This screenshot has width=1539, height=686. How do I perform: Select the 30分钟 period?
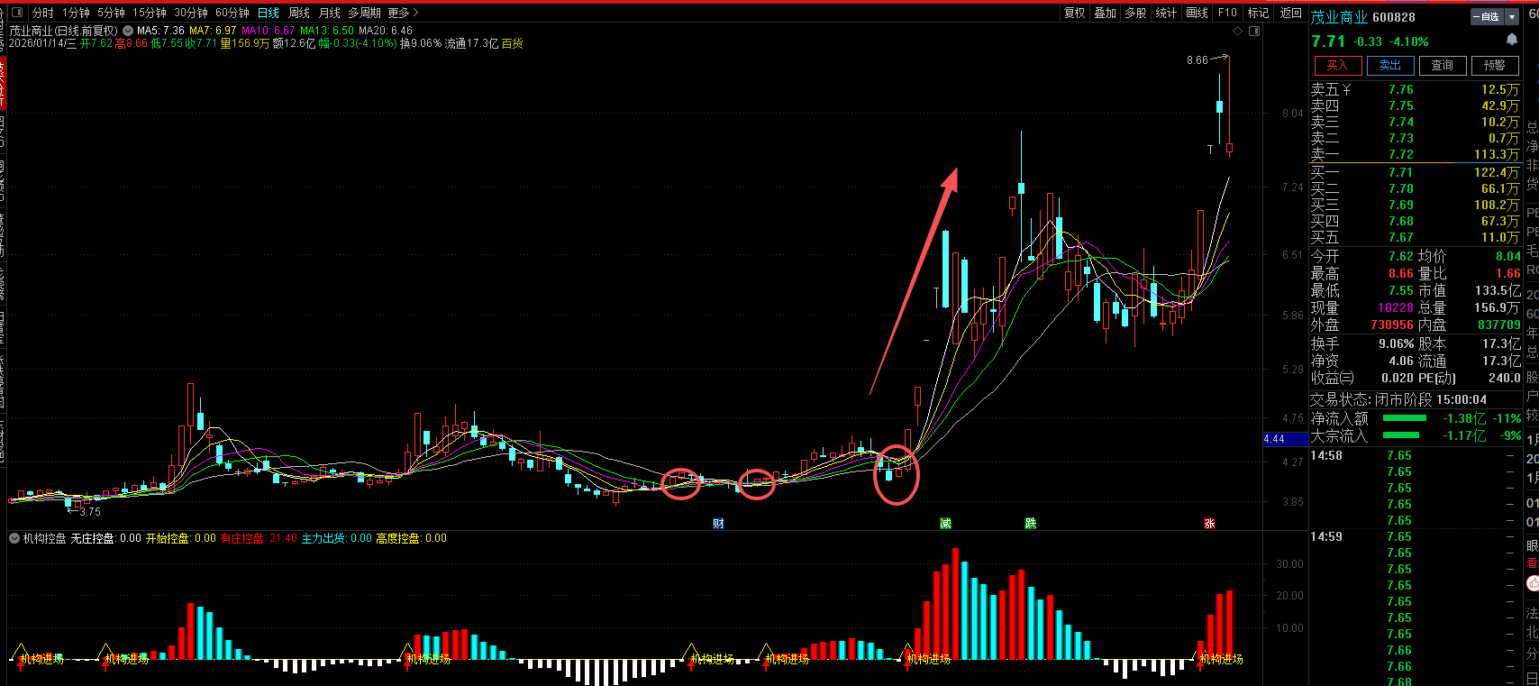pos(190,13)
